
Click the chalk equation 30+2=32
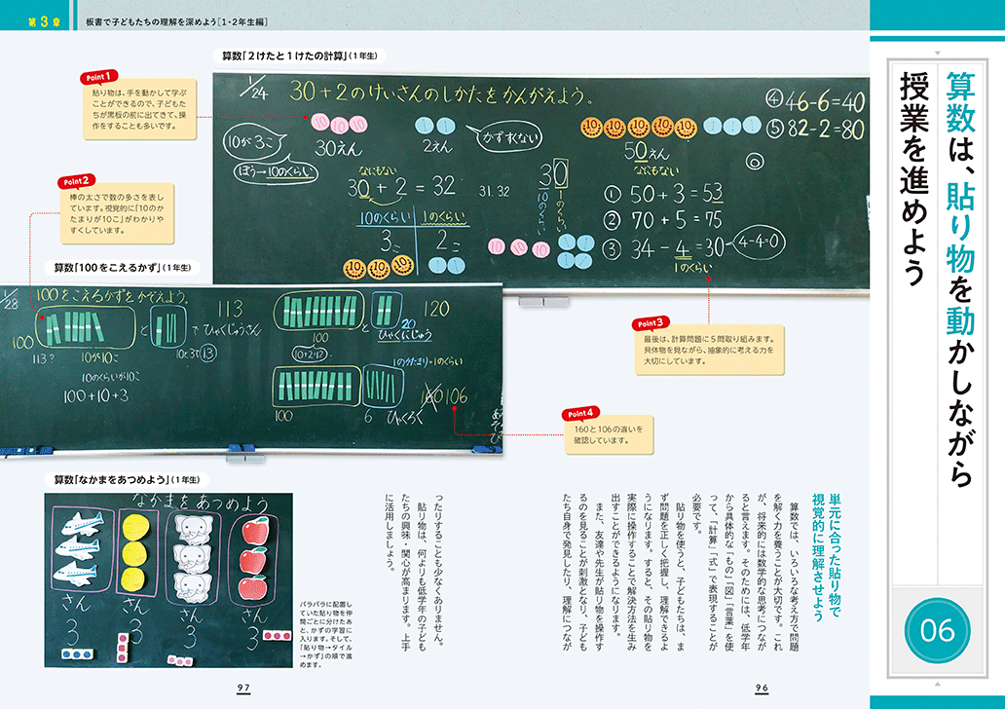coord(402,187)
